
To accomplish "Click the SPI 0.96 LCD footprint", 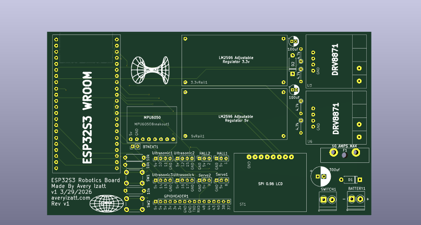I will click(x=269, y=183).
